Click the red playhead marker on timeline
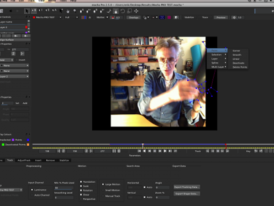The image size is (274, 206). [226, 145]
